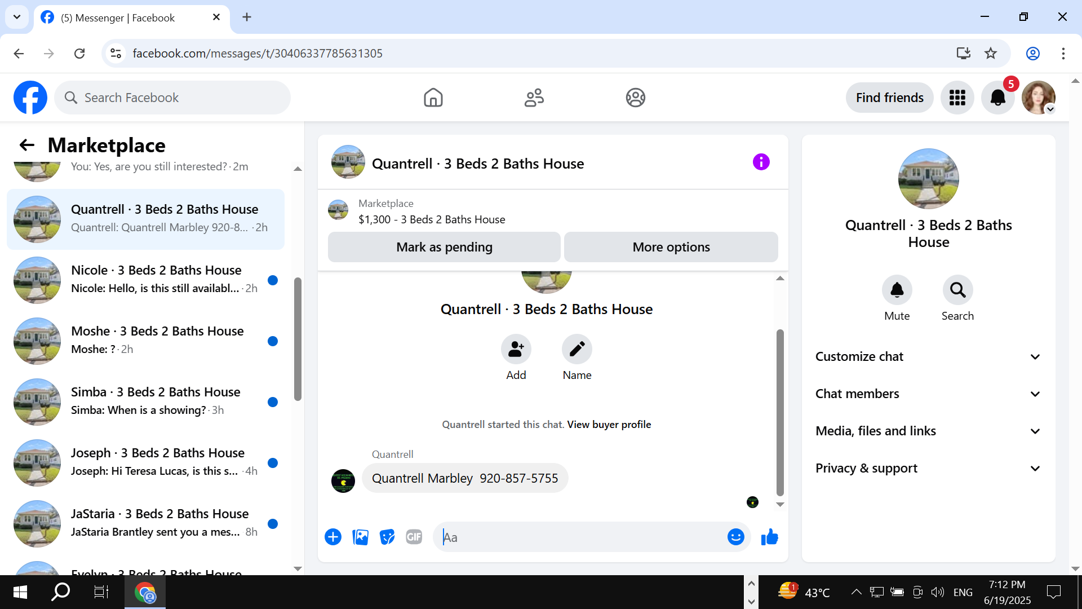Viewport: 1082px width, 609px height.
Task: Click the Find friends button
Action: pos(889,98)
